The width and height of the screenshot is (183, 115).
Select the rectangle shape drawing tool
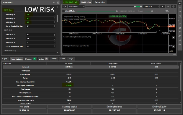click(180, 40)
